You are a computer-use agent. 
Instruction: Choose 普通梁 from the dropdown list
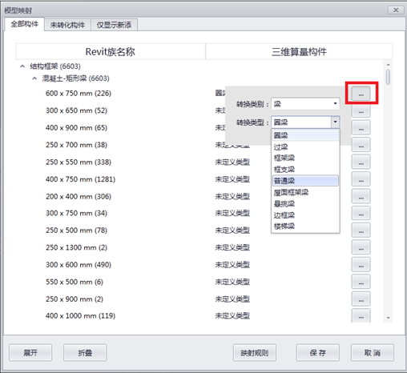[x=305, y=181]
